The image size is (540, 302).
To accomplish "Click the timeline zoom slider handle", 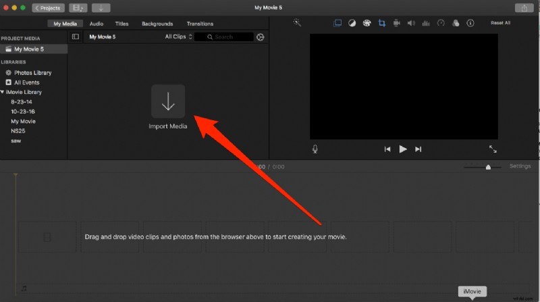I will point(488,167).
